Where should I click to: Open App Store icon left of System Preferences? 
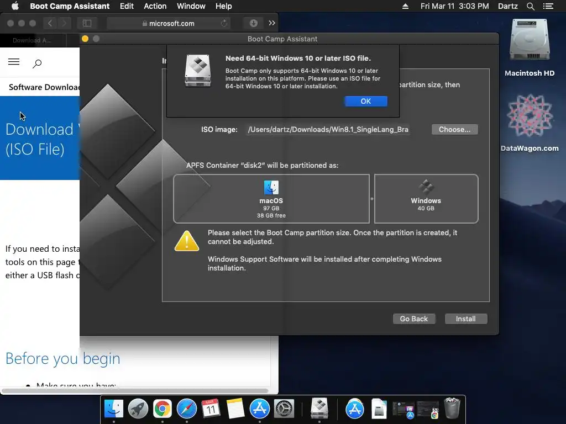[x=260, y=409]
